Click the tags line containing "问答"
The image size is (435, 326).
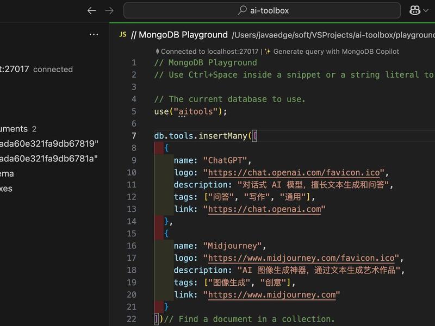click(244, 197)
